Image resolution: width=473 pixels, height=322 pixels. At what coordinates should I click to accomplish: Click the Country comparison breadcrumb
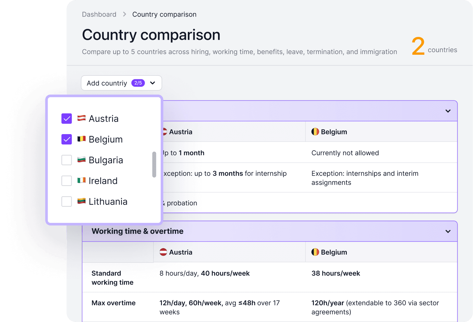click(164, 14)
